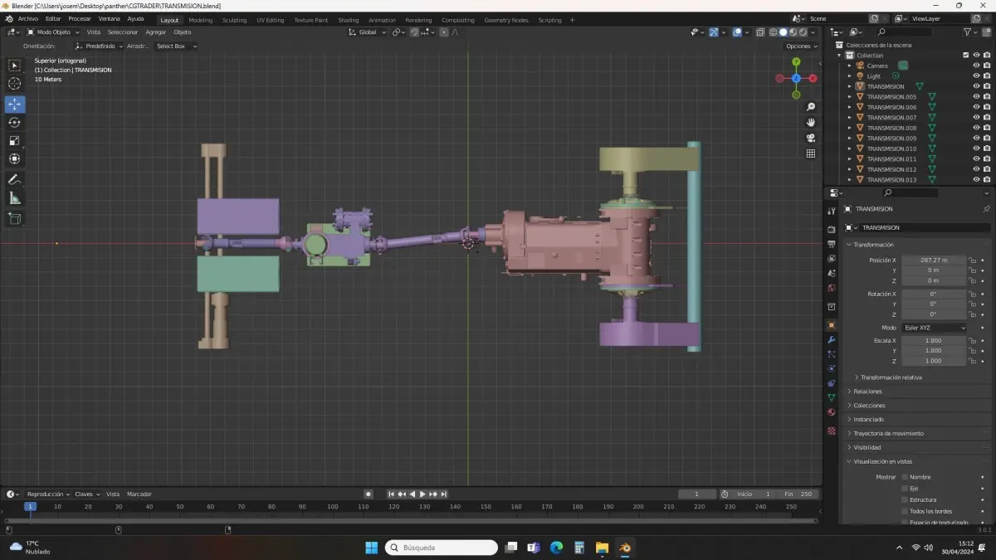The image size is (996, 560).
Task: Open Modifiers wrench properties tab
Action: pos(832,340)
